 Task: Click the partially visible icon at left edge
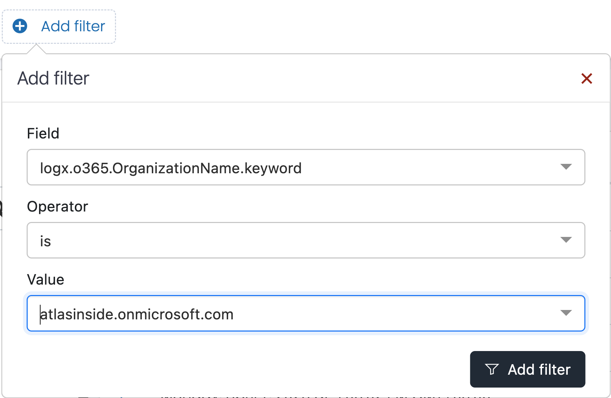[x=1, y=209]
